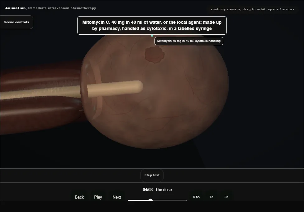
Task: Click the 'Immediate intravesical chemotherapy' title text
Action: click(x=62, y=8)
